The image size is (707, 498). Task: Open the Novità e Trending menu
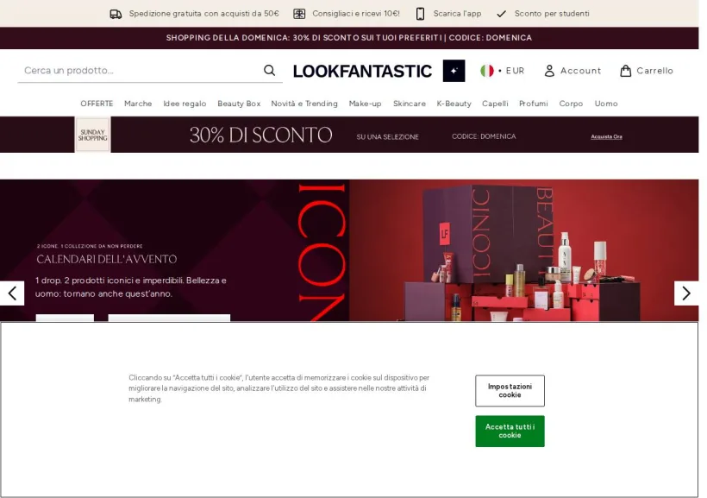(x=304, y=104)
